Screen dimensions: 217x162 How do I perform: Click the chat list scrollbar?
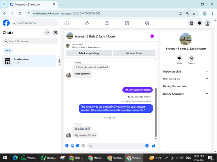coord(59,61)
